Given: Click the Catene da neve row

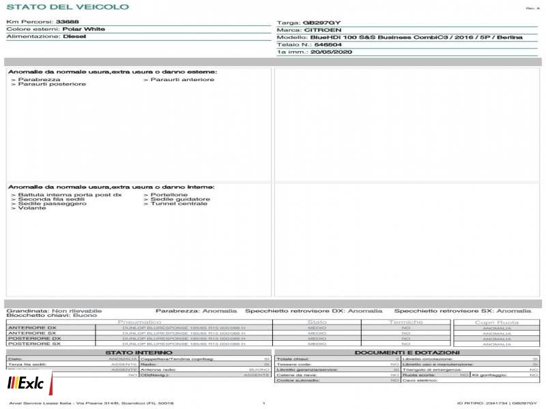Looking at the screenshot, I should 337,375.
